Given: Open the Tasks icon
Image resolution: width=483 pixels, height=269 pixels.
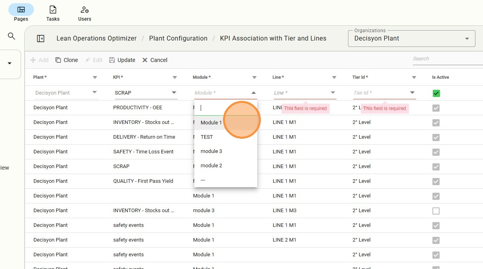Looking at the screenshot, I should click(53, 10).
